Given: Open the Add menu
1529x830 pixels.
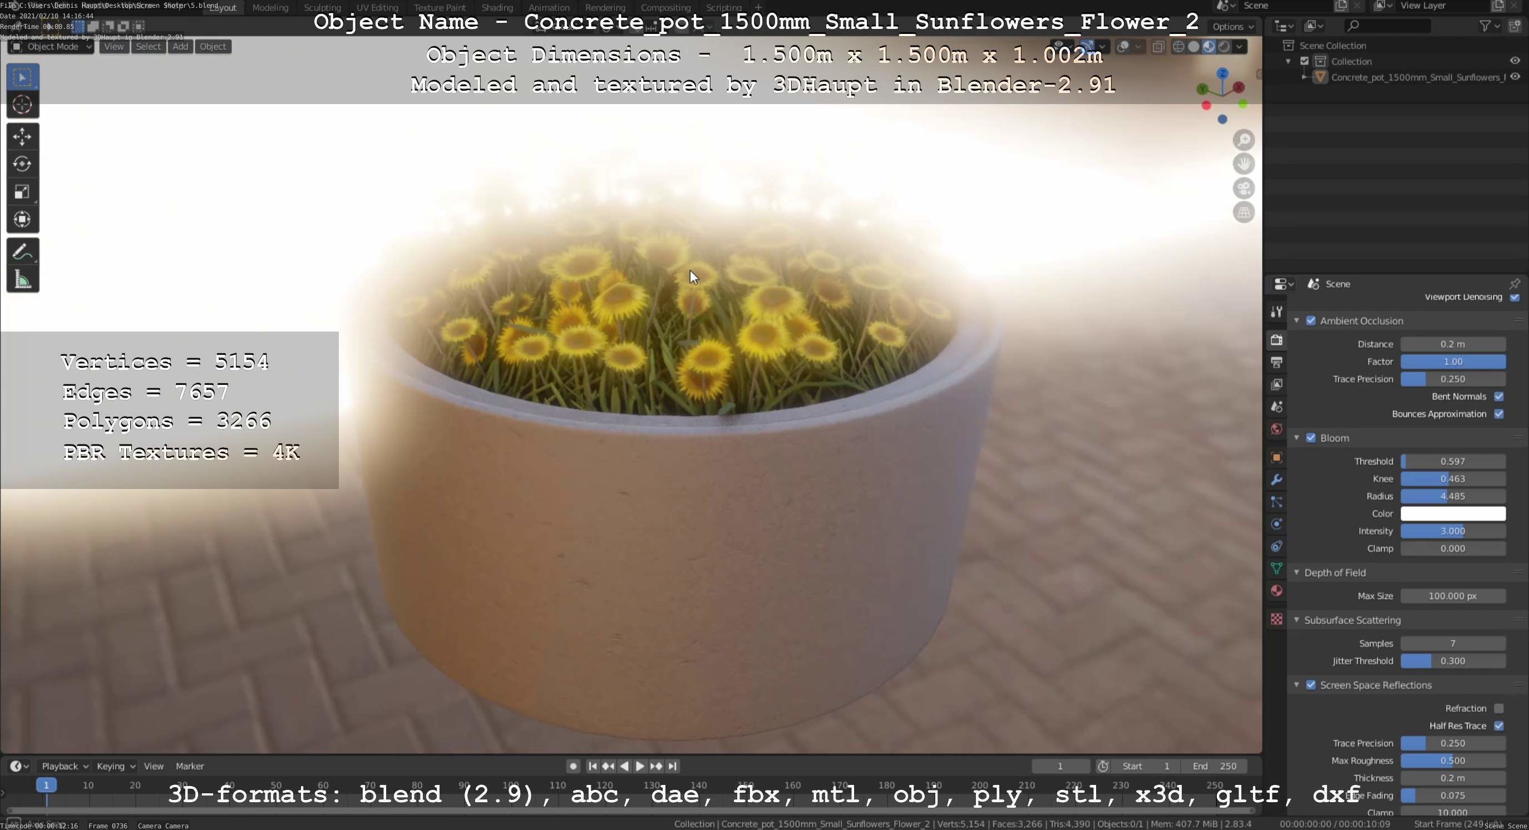Looking at the screenshot, I should 180,47.
